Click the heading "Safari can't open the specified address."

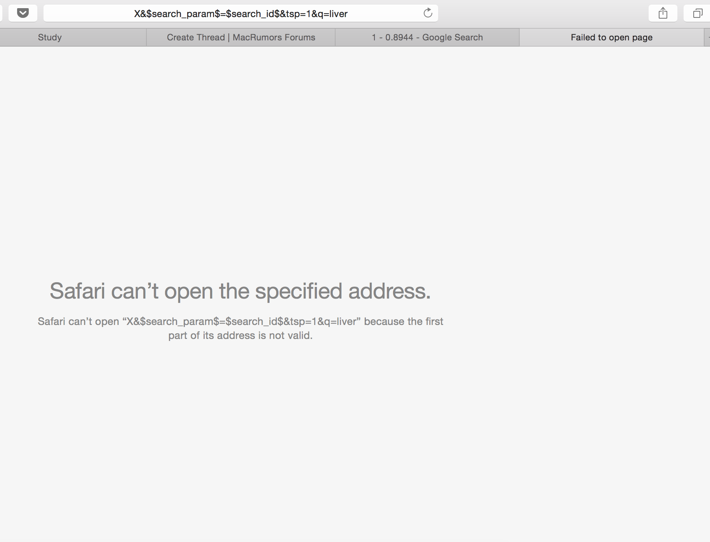click(240, 291)
